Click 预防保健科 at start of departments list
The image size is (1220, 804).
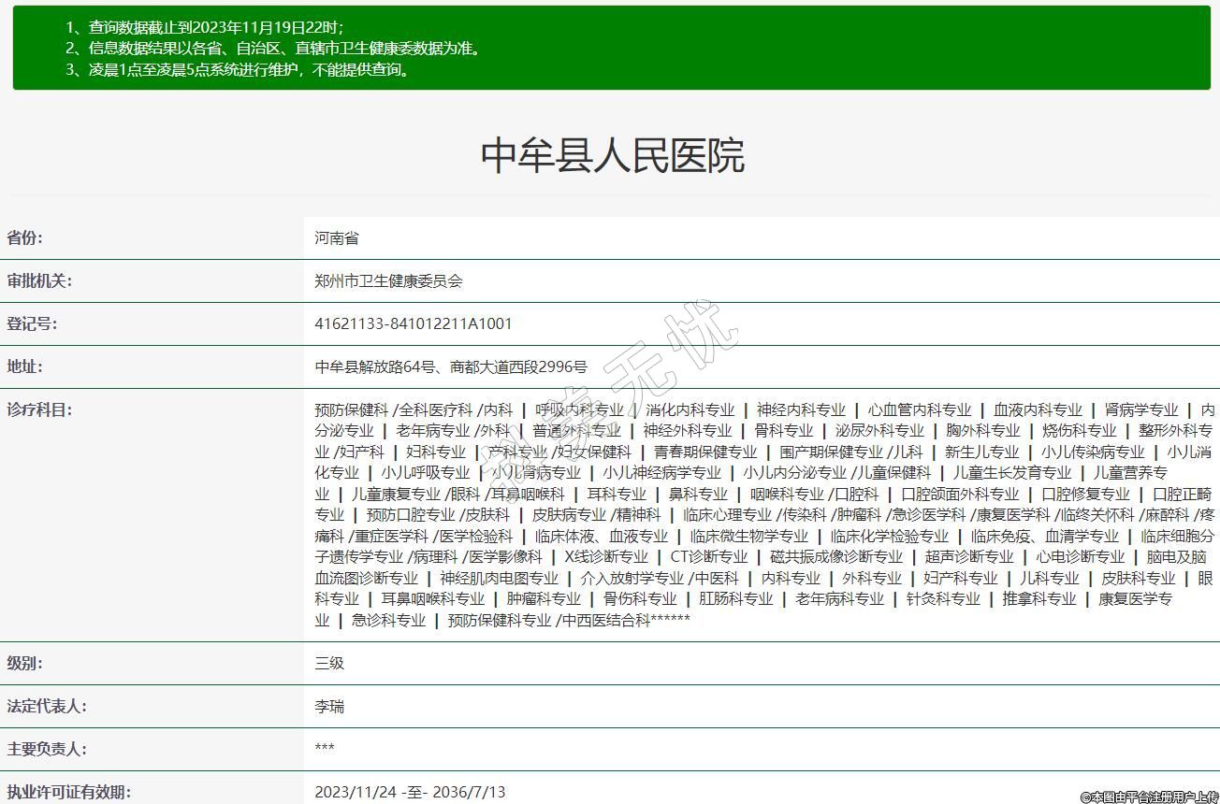click(351, 410)
